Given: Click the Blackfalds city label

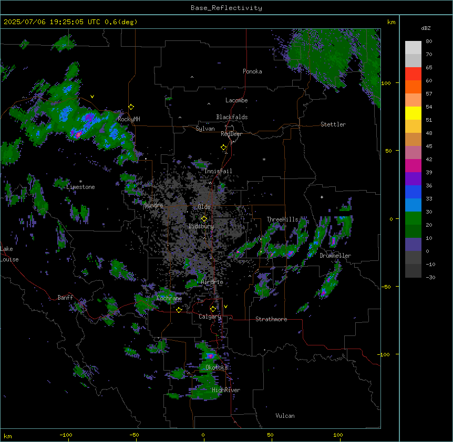Looking at the screenshot, I should [x=232, y=117].
